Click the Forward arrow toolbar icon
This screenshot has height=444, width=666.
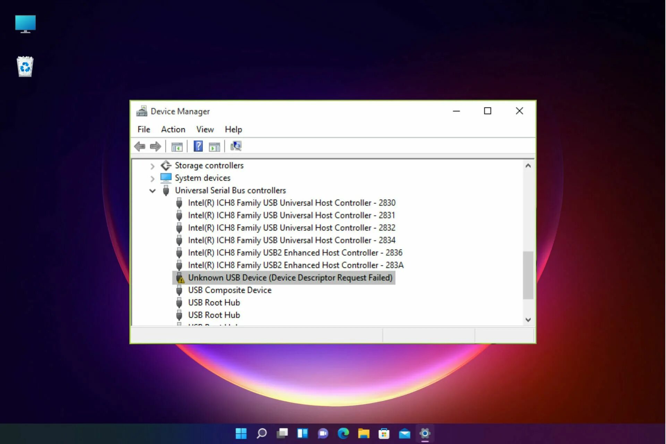coord(155,146)
